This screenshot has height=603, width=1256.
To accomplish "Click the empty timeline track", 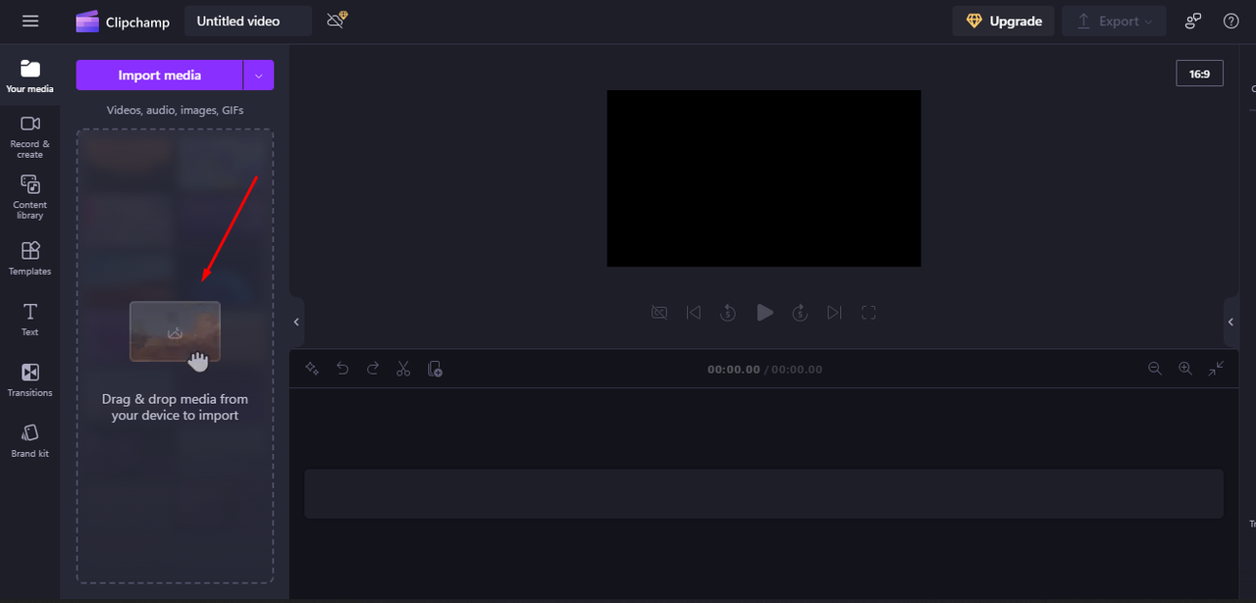I will coord(763,493).
